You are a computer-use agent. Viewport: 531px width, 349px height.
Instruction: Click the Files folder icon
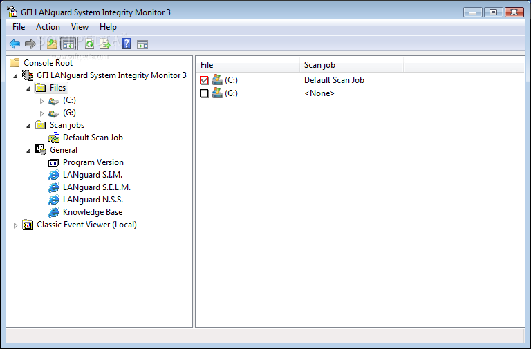pyautogui.click(x=41, y=88)
